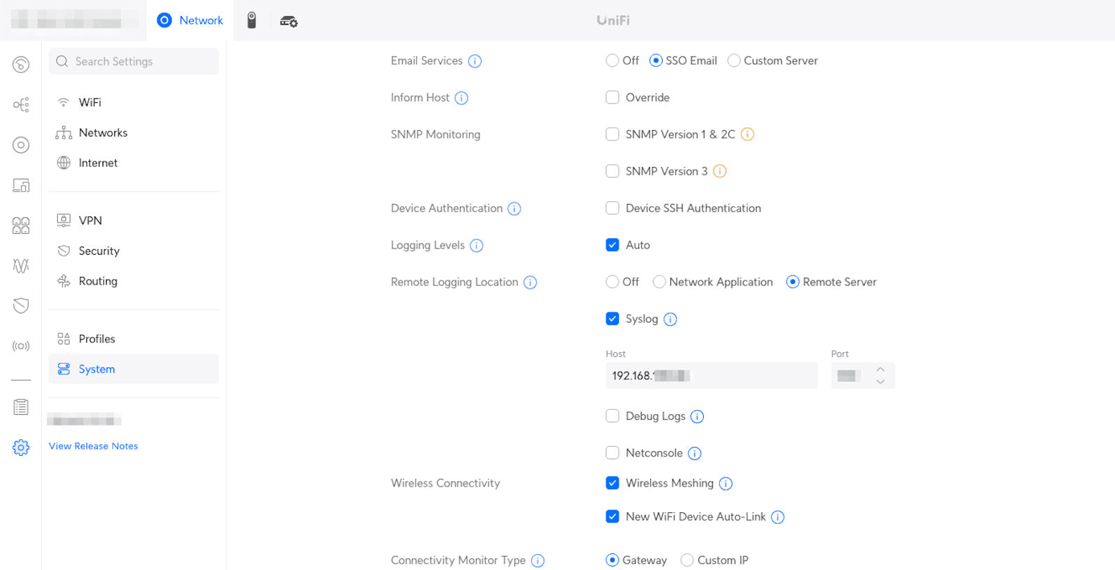The height and width of the screenshot is (570, 1115).
Task: Open the shield Security icon in left rail
Action: 21,306
